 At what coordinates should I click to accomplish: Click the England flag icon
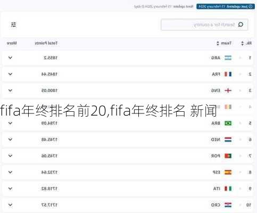pyautogui.click(x=228, y=91)
